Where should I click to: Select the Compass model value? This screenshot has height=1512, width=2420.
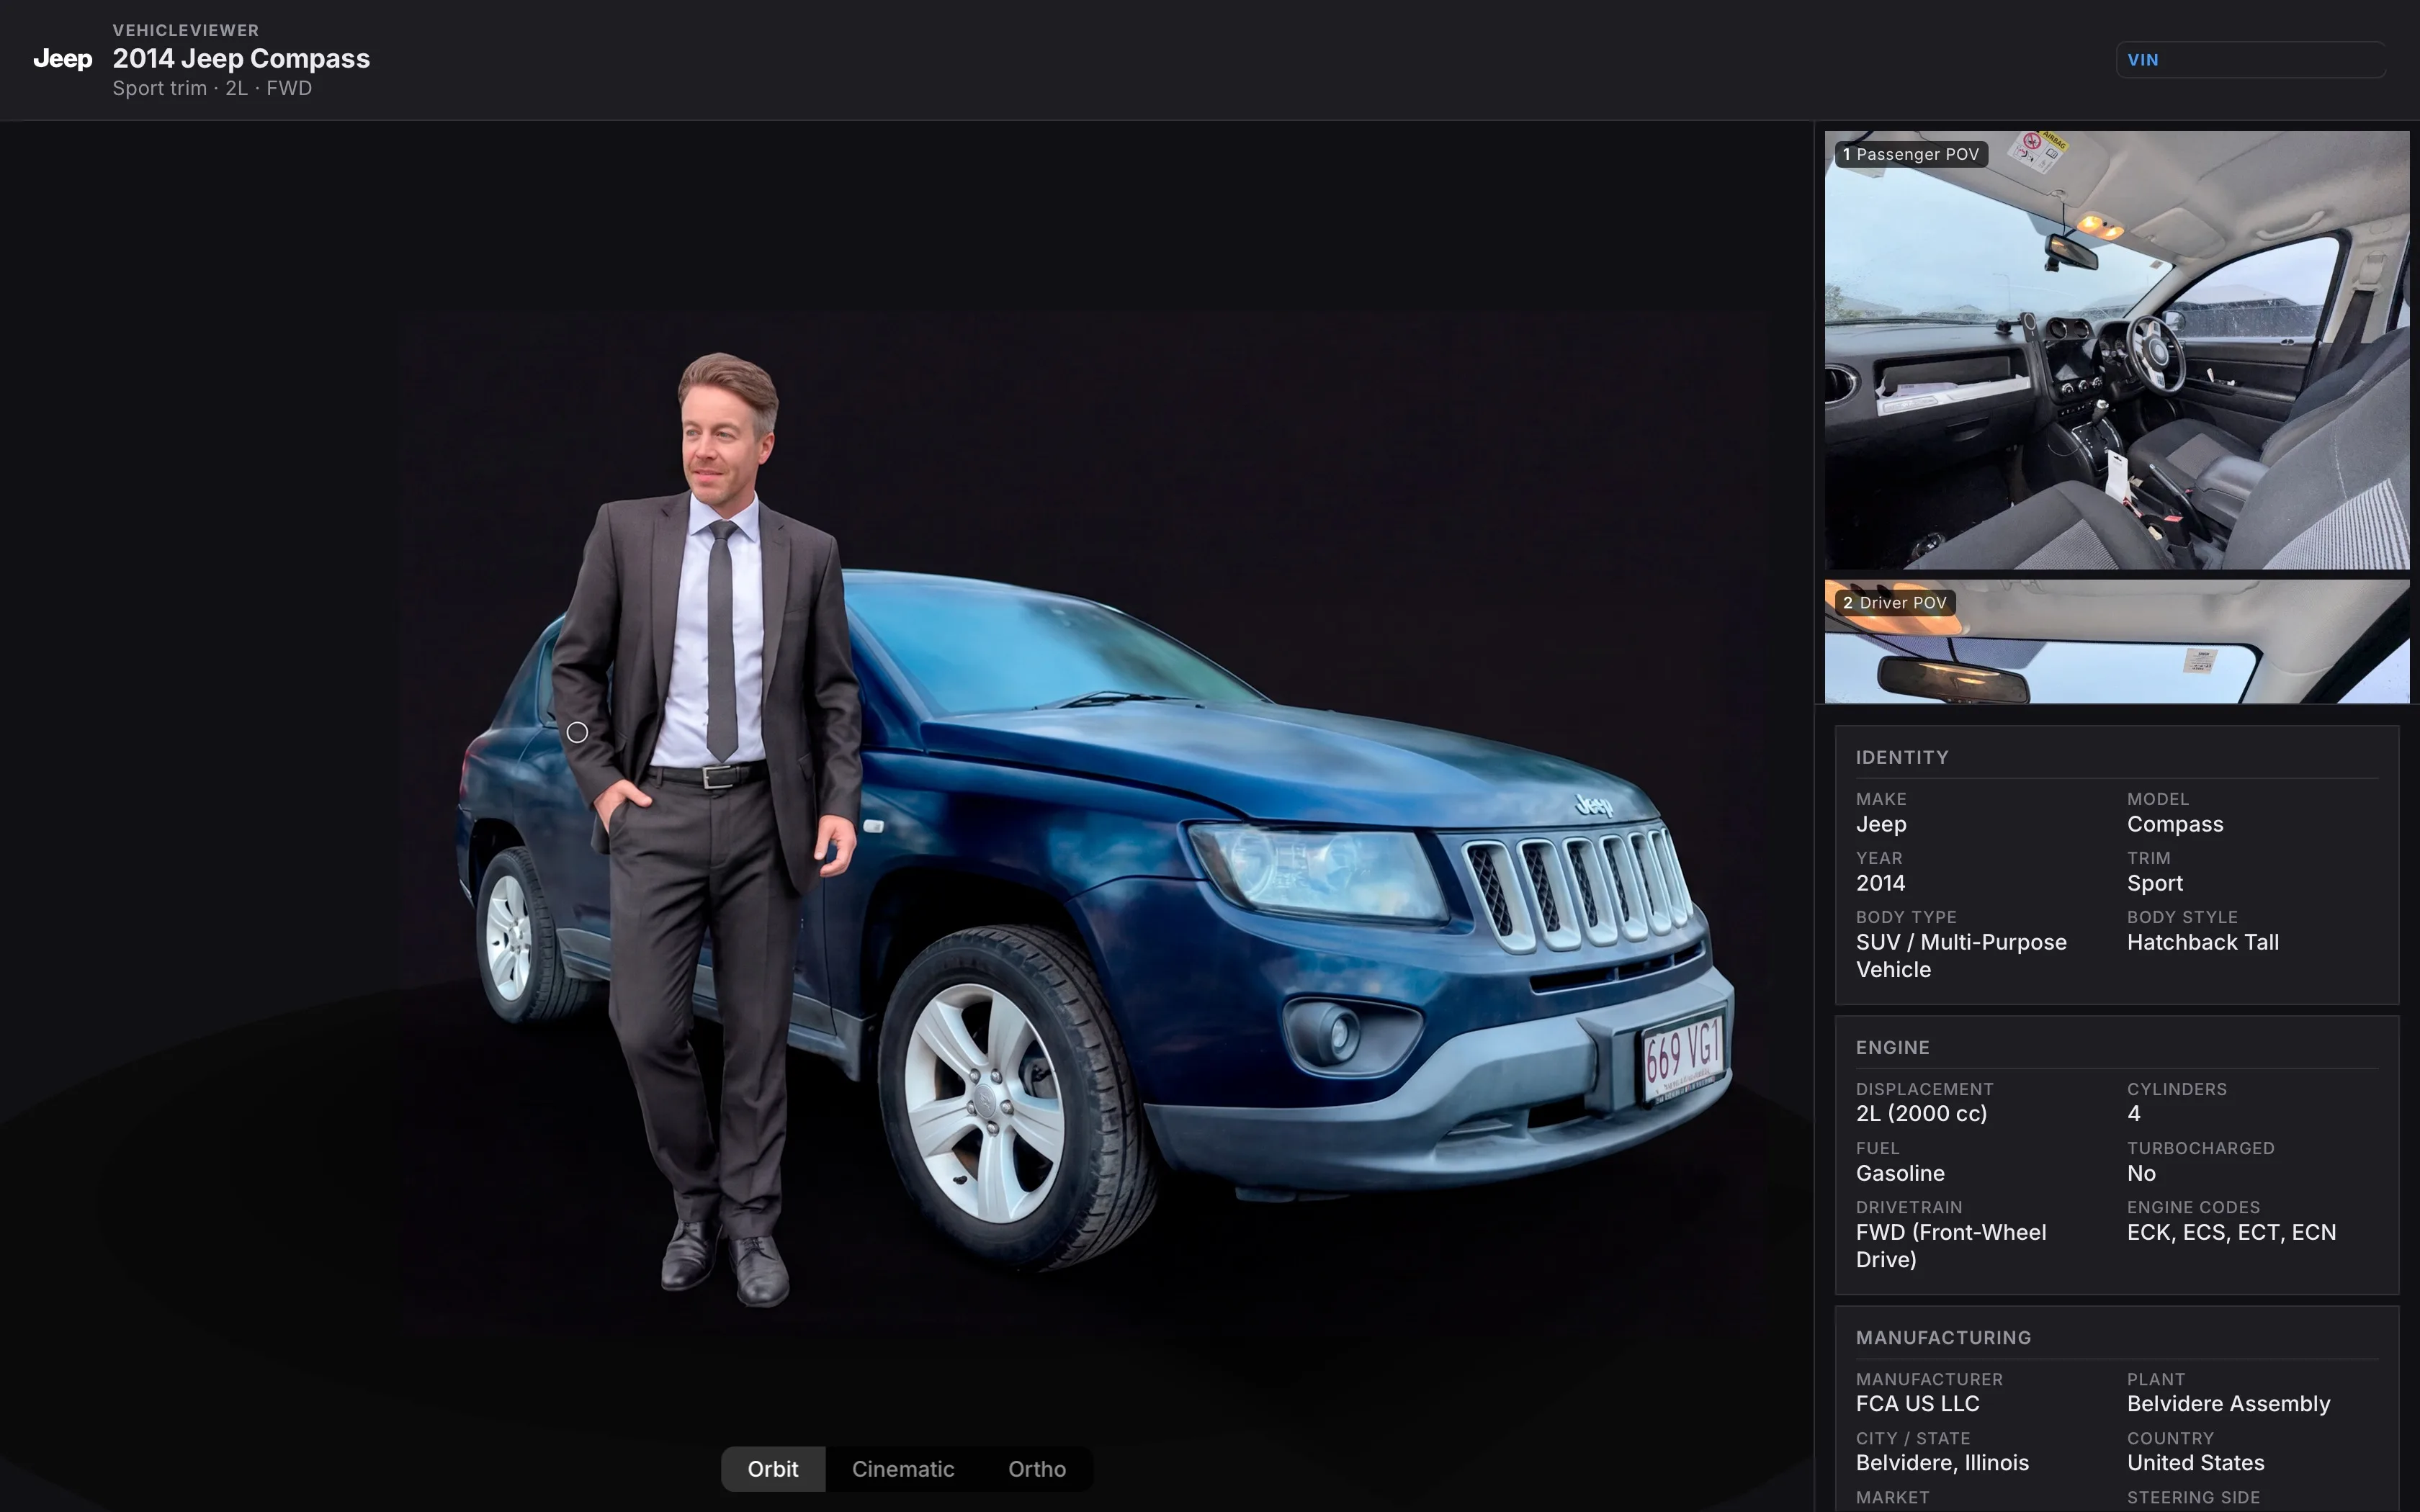click(x=2174, y=824)
